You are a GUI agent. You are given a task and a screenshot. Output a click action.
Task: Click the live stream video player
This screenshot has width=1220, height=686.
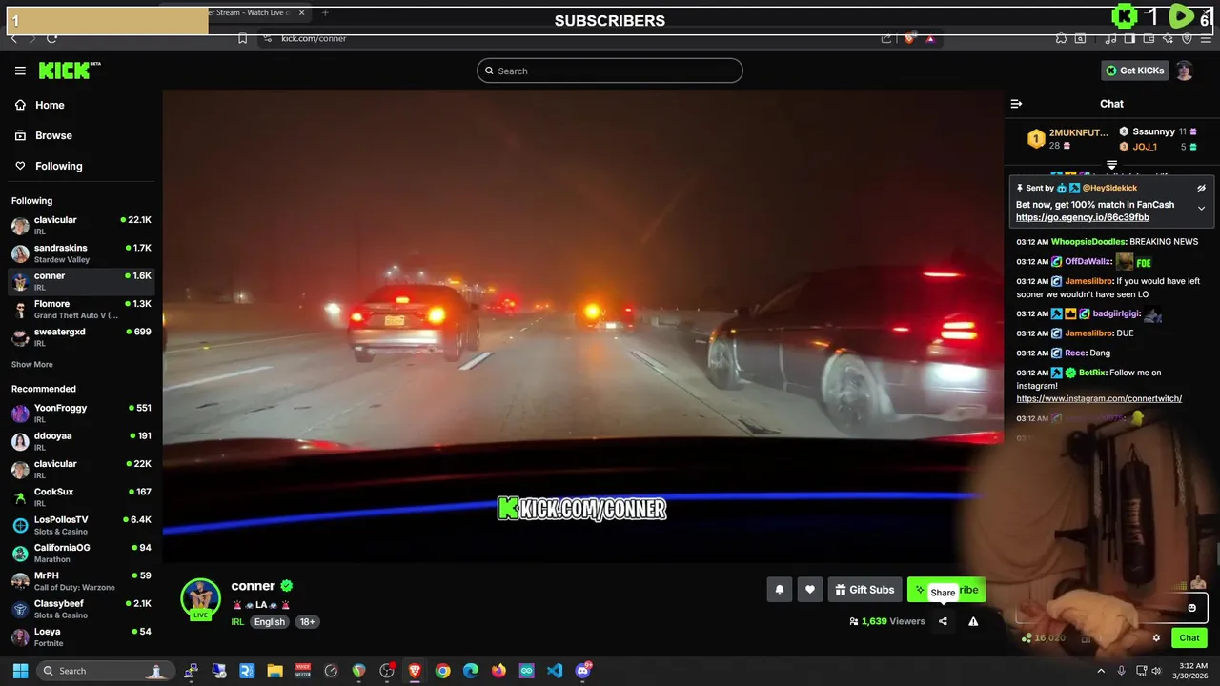582,324
